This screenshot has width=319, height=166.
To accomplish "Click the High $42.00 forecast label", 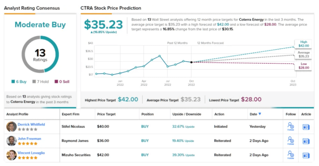I will [x=303, y=43].
